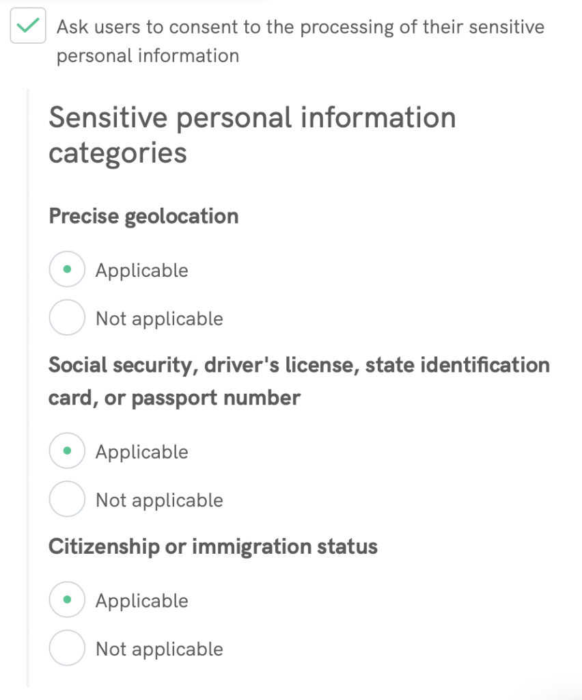Click 'Applicable' label text under Precise geolocation
This screenshot has width=582, height=700.
point(141,271)
